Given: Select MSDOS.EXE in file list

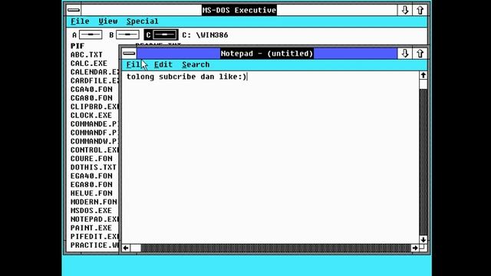Looking at the screenshot, I should (x=91, y=211).
